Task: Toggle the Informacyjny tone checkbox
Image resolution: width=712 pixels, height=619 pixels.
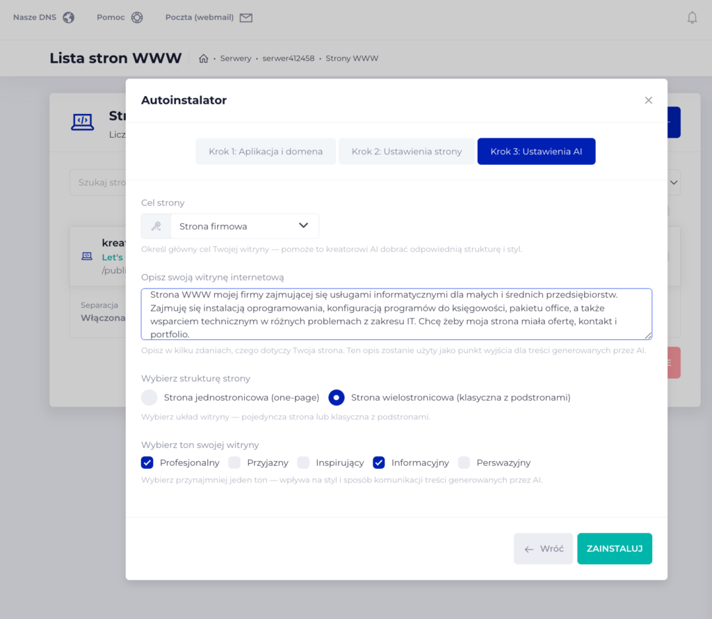Action: tap(379, 463)
